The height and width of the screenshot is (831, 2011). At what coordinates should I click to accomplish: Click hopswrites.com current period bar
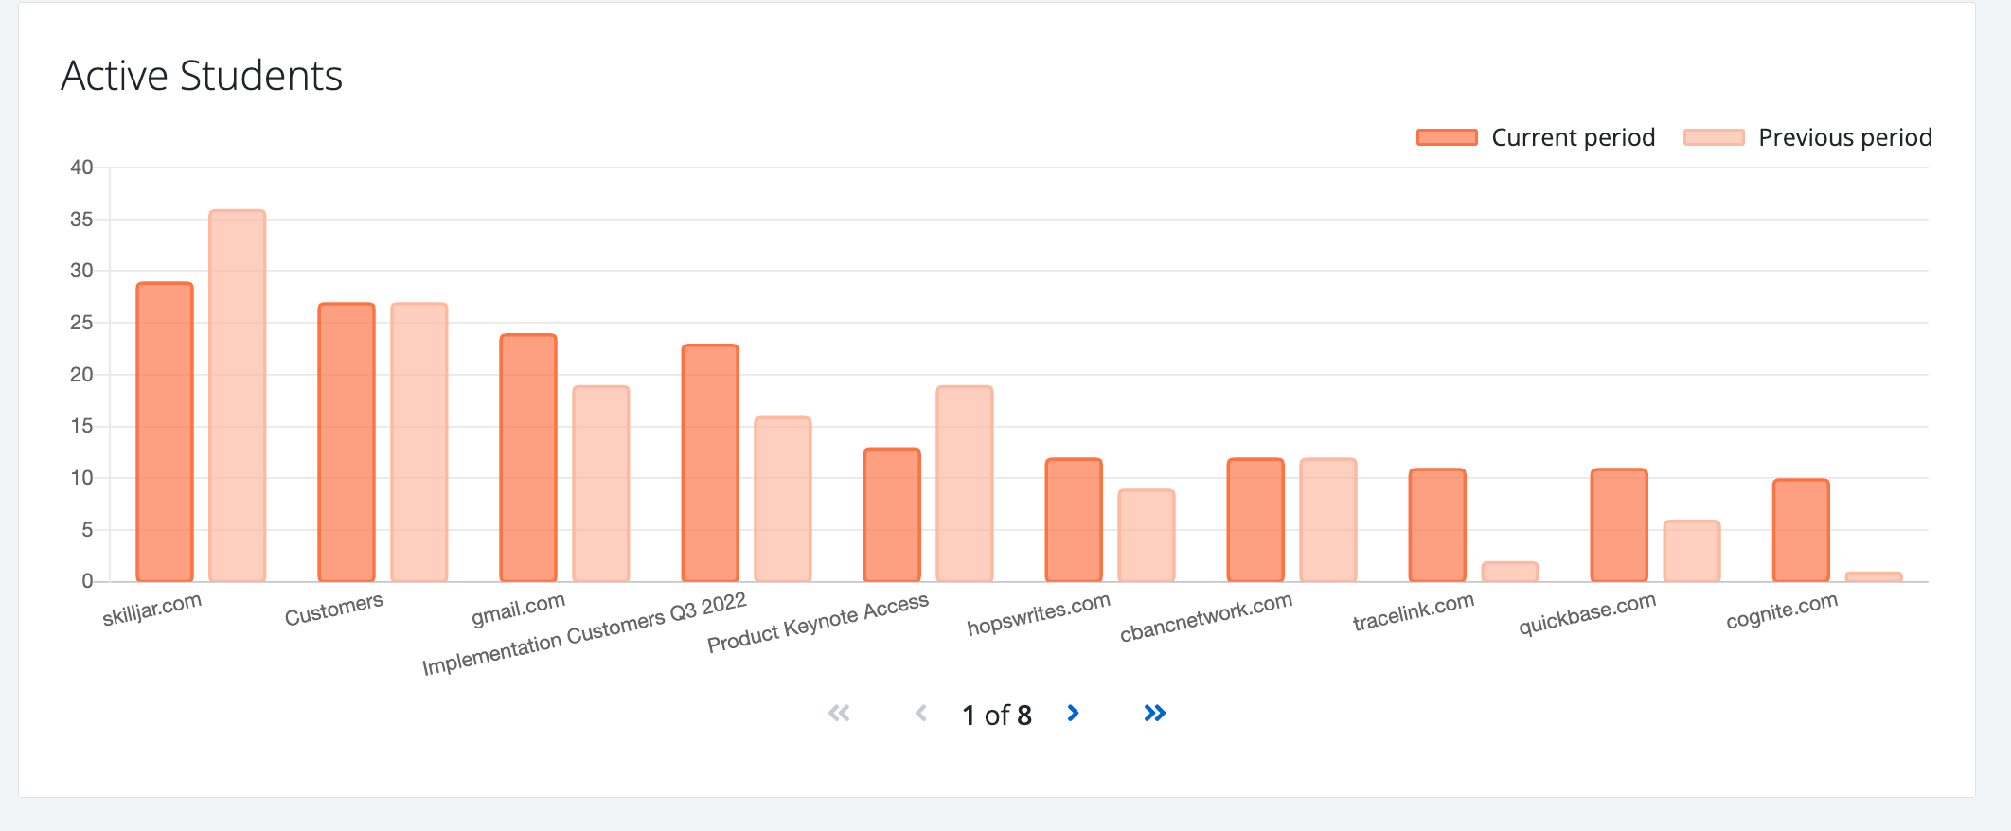pos(1074,520)
